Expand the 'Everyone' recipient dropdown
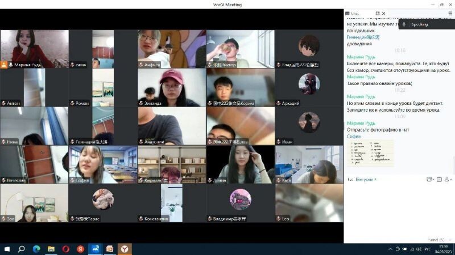Image resolution: width=455 pixels, height=255 pixels. 366,179
